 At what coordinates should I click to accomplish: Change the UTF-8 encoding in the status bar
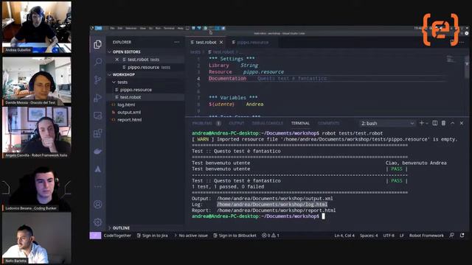(x=389, y=236)
